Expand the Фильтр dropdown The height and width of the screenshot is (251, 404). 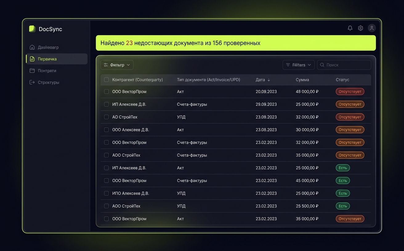coord(117,65)
